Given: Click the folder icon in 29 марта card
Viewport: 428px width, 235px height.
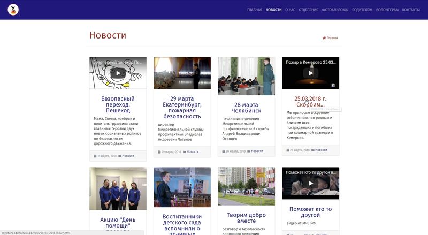Looking at the screenshot, I should coord(184,152).
